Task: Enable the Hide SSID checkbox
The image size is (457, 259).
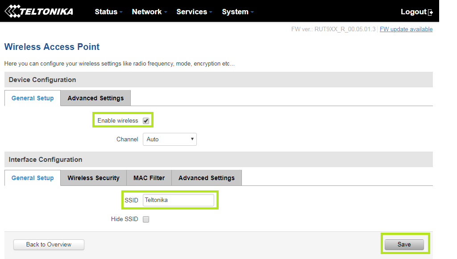Action: pos(146,219)
